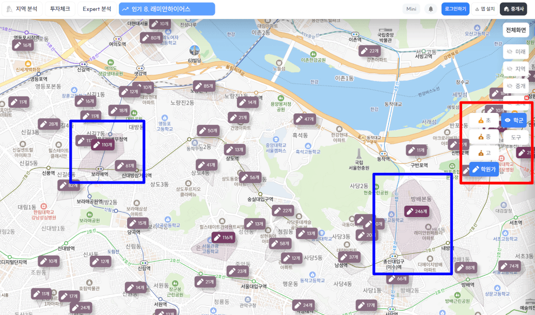The height and width of the screenshot is (315, 535).
Task: Click the 116개 academy marker
Action: coord(224,237)
